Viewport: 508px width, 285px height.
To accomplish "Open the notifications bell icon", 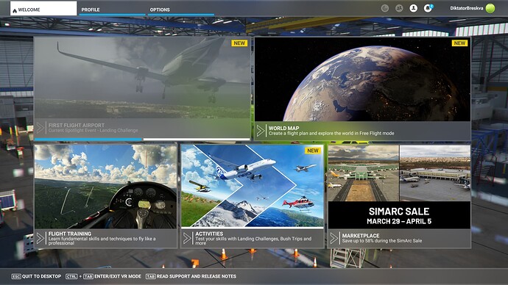I will pos(428,8).
